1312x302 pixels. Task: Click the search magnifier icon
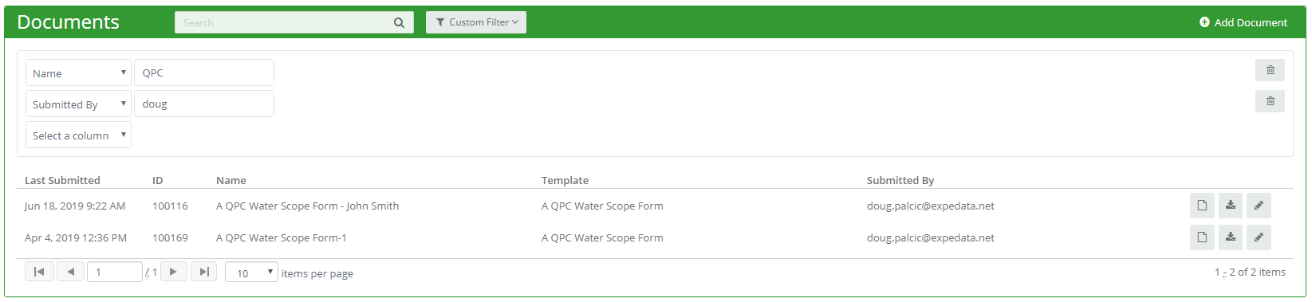click(399, 23)
